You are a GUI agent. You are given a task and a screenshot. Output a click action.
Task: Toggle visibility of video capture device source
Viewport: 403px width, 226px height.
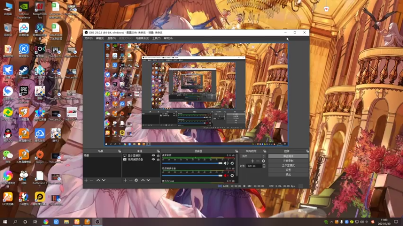[x=154, y=159]
